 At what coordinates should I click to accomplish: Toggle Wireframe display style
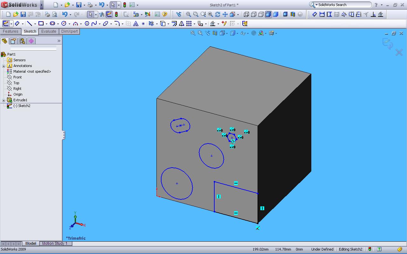coord(246,14)
